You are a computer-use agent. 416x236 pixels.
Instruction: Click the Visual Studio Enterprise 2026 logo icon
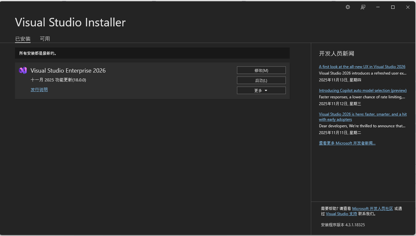[x=23, y=70]
